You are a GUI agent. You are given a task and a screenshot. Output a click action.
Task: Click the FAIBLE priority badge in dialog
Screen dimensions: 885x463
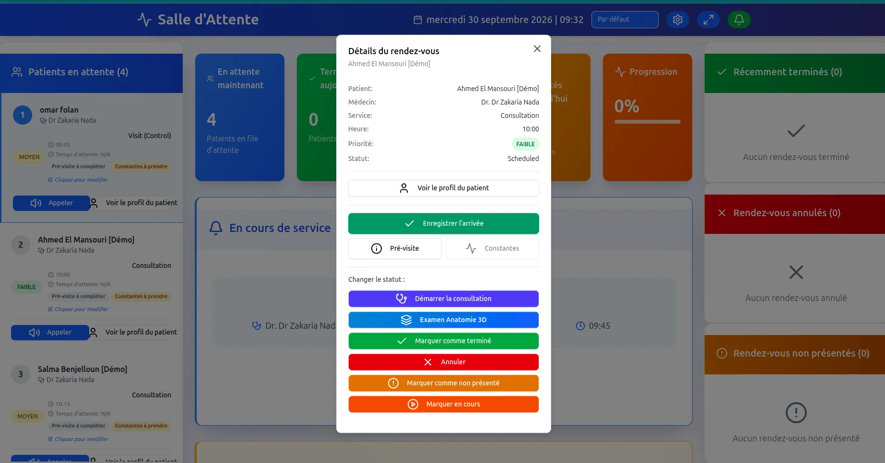(x=525, y=144)
